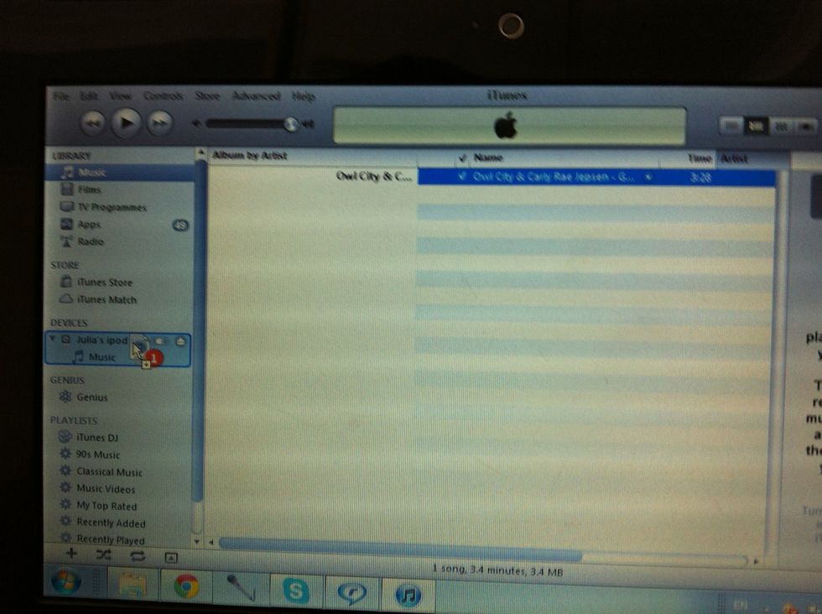Open the View menu
Image resolution: width=822 pixels, height=614 pixels.
120,96
